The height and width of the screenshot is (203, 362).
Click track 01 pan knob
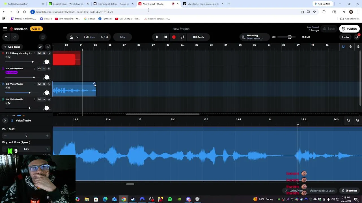point(47,62)
